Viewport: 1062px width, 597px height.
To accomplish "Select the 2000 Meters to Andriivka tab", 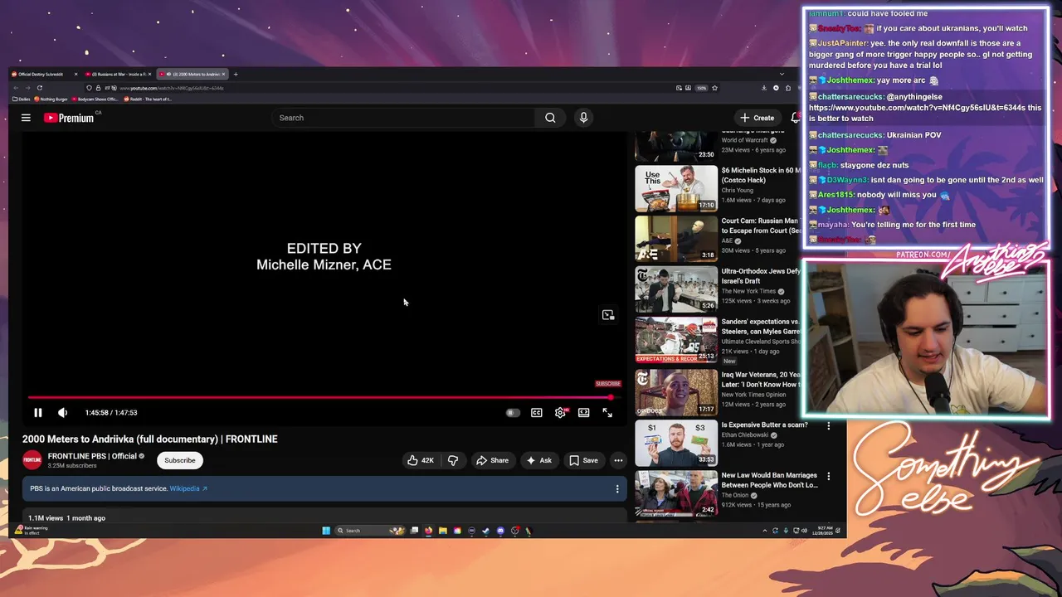I will tap(192, 75).
